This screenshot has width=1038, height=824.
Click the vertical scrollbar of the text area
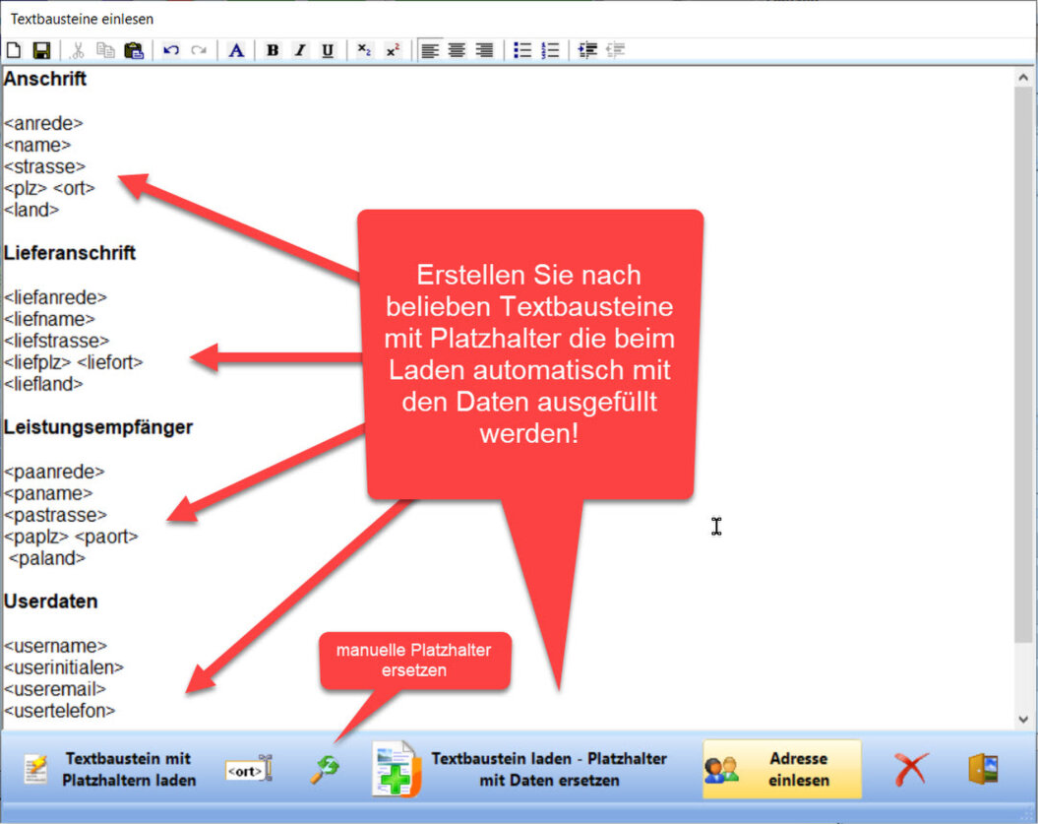(1023, 394)
